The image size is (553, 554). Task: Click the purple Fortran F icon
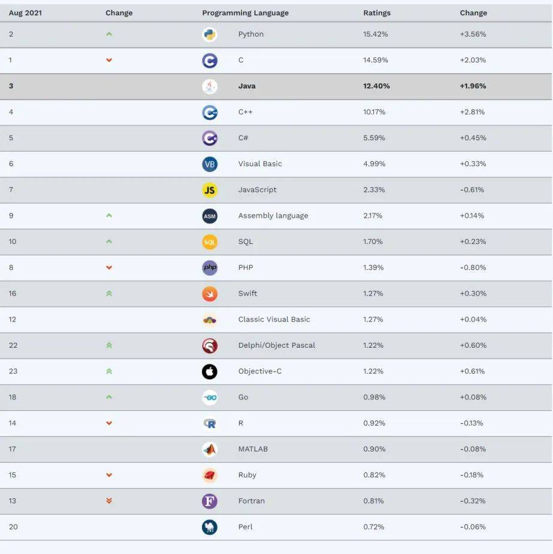pos(210,501)
